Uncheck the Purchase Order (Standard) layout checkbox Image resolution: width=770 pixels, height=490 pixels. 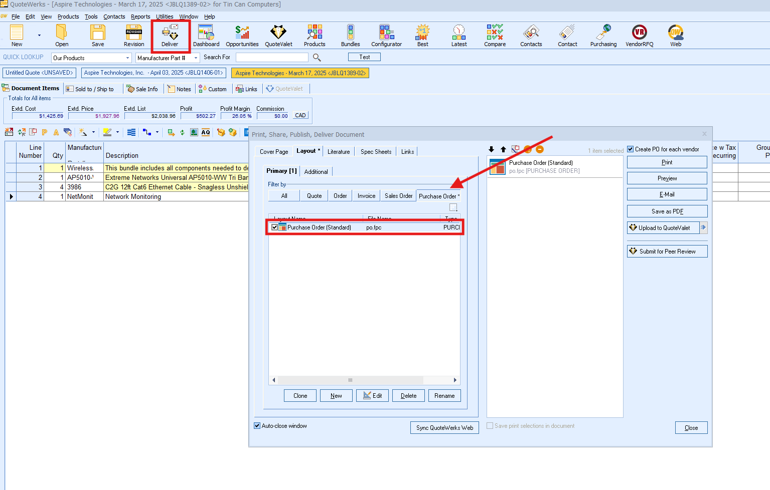pyautogui.click(x=274, y=227)
